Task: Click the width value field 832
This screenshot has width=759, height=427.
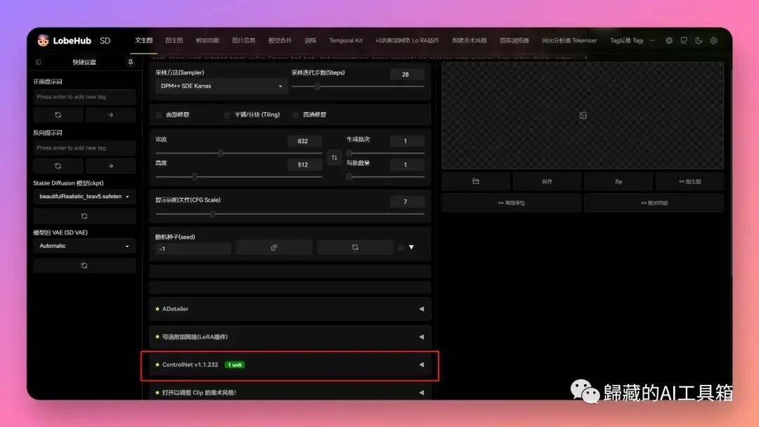Action: [305, 141]
